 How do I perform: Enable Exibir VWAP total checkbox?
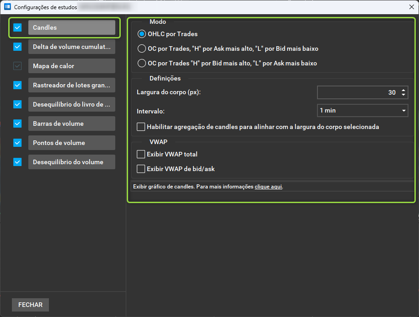pos(141,154)
